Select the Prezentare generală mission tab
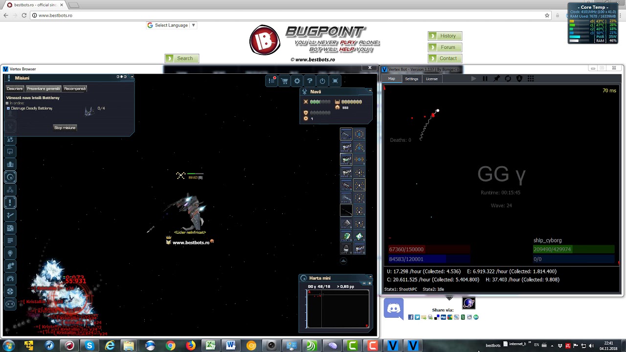This screenshot has height=352, width=626. [x=44, y=88]
